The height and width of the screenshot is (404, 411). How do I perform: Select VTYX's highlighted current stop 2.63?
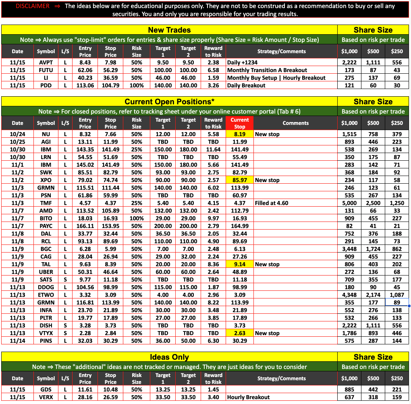coord(239,333)
